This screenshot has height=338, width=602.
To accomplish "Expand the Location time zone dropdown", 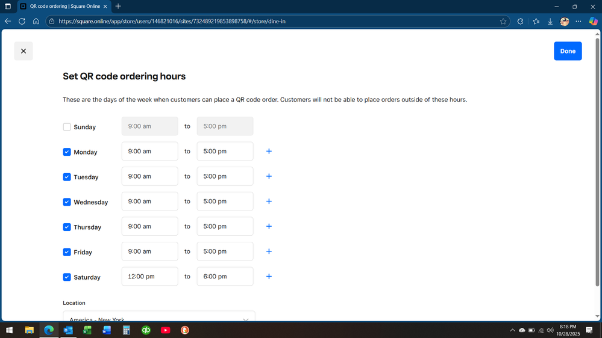I will [x=158, y=318].
